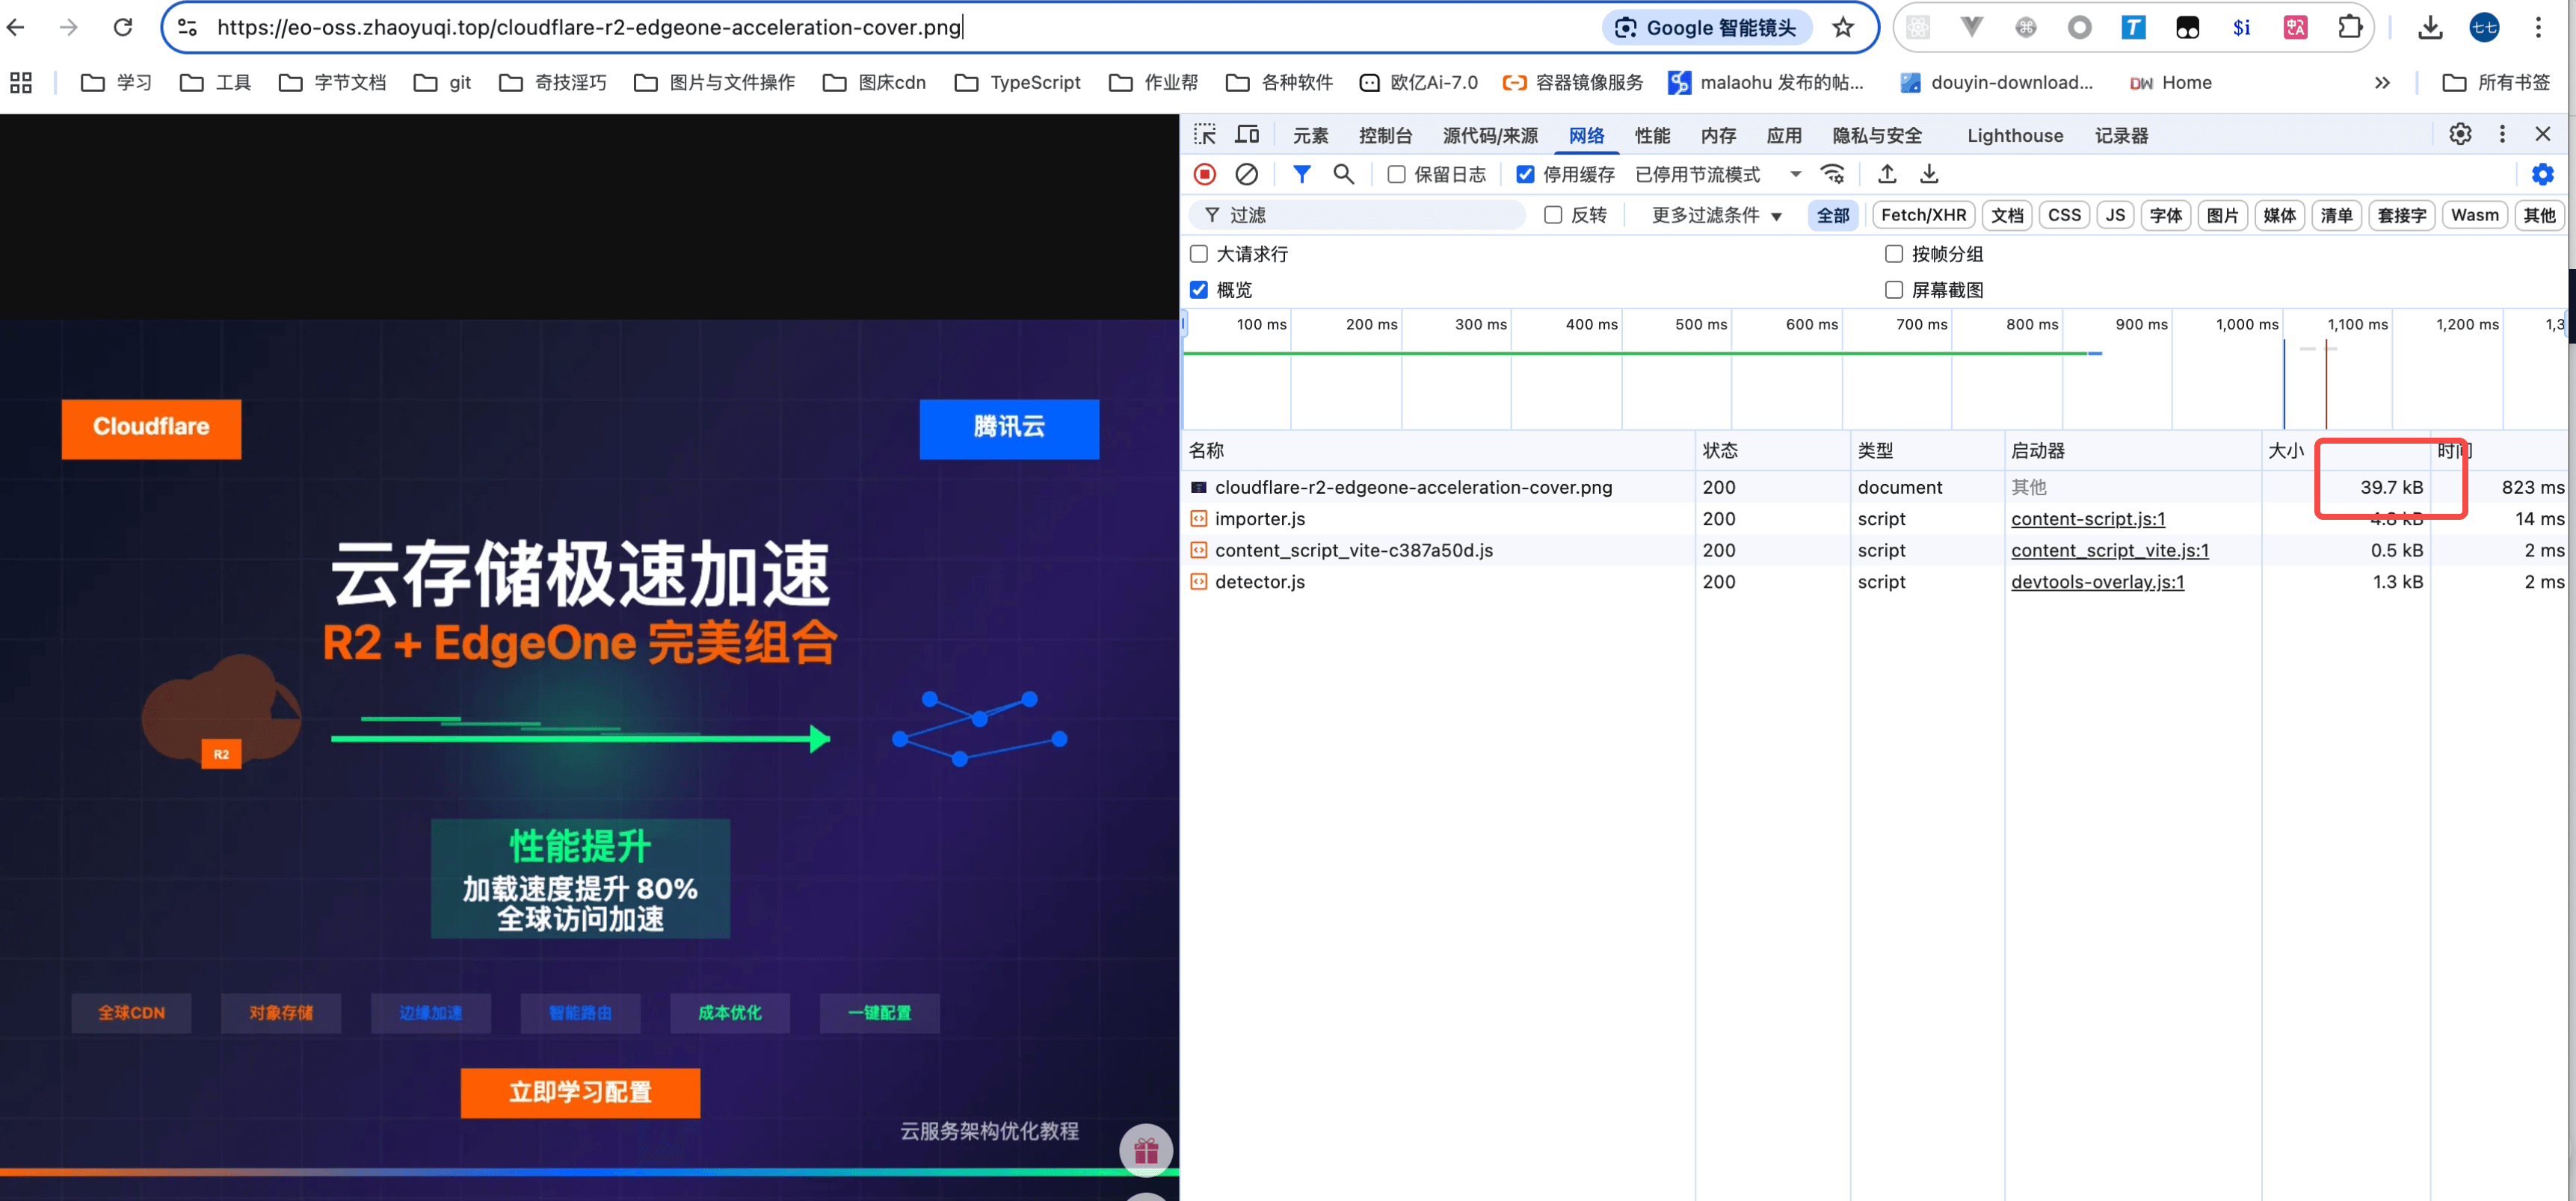Open DevTools settings gear
2576x1201 pixels.
tap(2460, 134)
